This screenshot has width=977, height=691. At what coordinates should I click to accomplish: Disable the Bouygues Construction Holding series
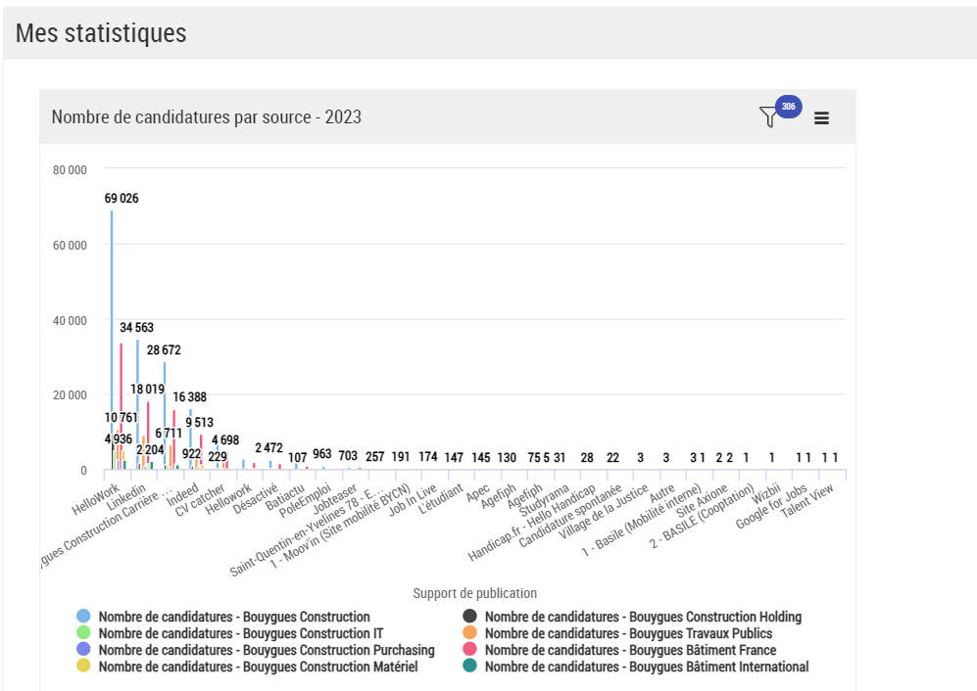643,617
